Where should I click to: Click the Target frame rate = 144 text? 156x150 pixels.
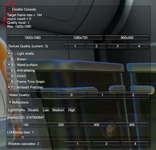[24, 15]
